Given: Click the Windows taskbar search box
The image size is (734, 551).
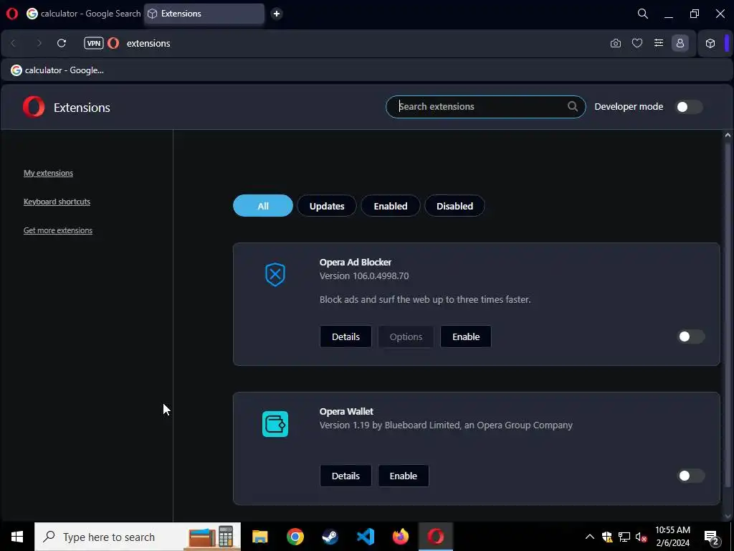Looking at the screenshot, I should point(138,537).
